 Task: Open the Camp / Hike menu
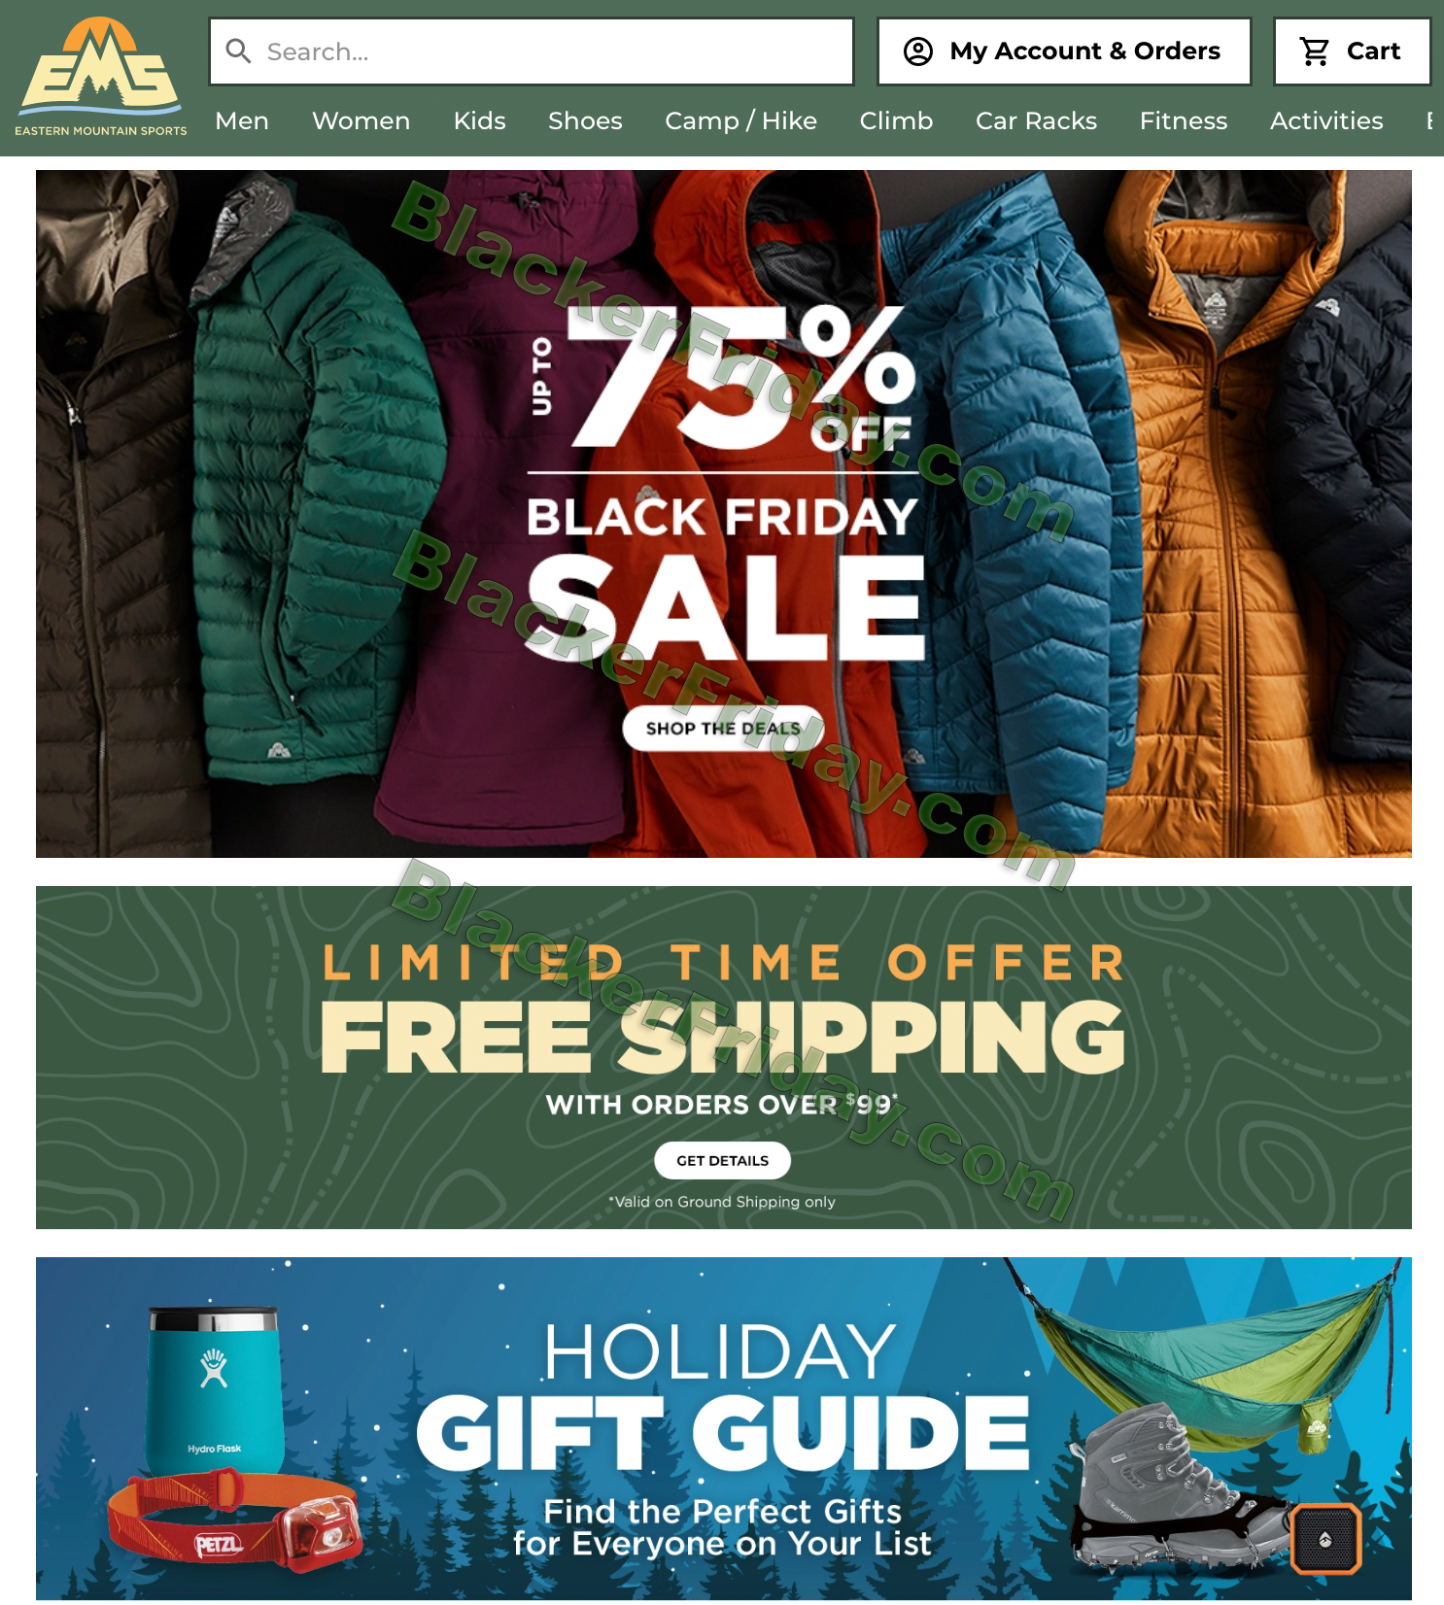click(740, 120)
